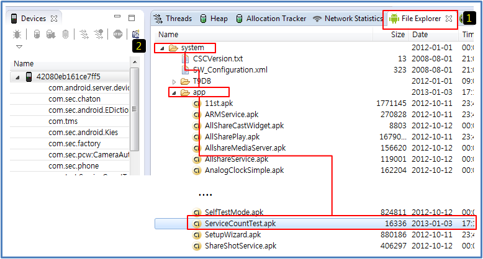Select ShareShotService.apk in the list
This screenshot has width=483, height=259.
pos(241,246)
